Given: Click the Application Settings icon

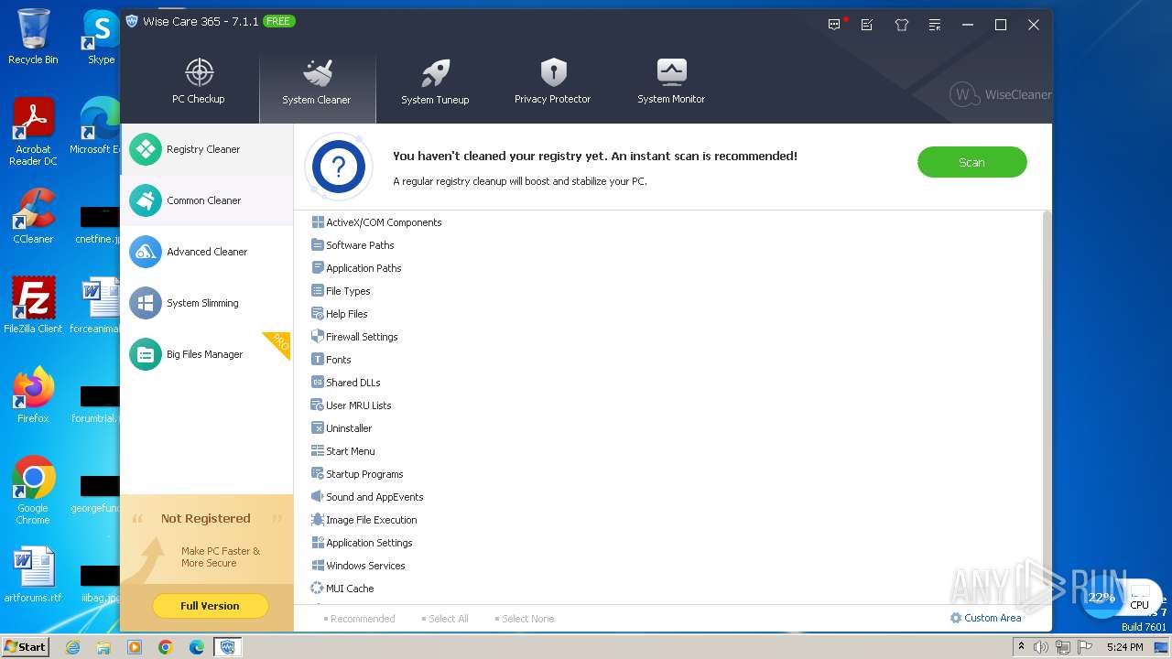Looking at the screenshot, I should pyautogui.click(x=318, y=543).
